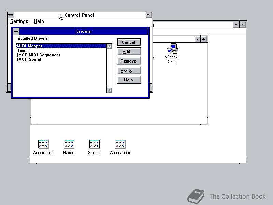The height and width of the screenshot is (205, 273).
Task: Click the driver list scroll down arrow
Action: 109,90
